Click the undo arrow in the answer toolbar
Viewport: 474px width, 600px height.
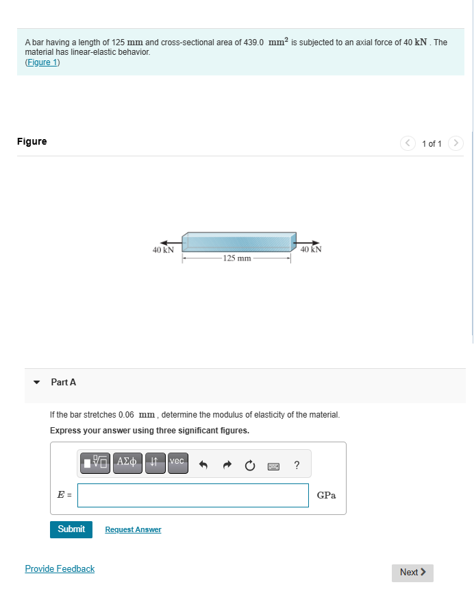(203, 464)
